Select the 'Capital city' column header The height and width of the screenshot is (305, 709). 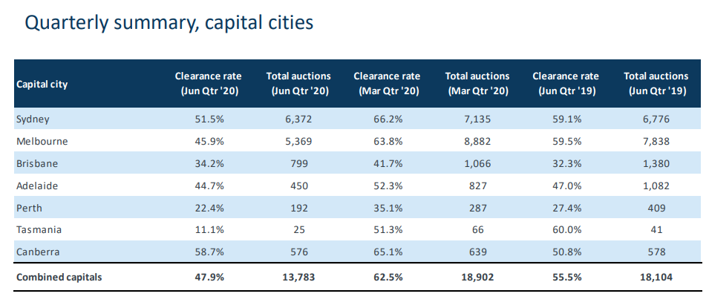42,85
